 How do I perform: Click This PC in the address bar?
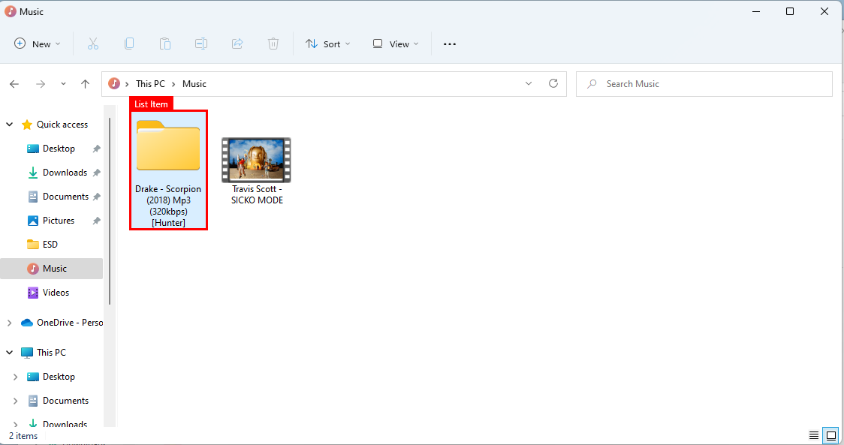[x=150, y=84]
